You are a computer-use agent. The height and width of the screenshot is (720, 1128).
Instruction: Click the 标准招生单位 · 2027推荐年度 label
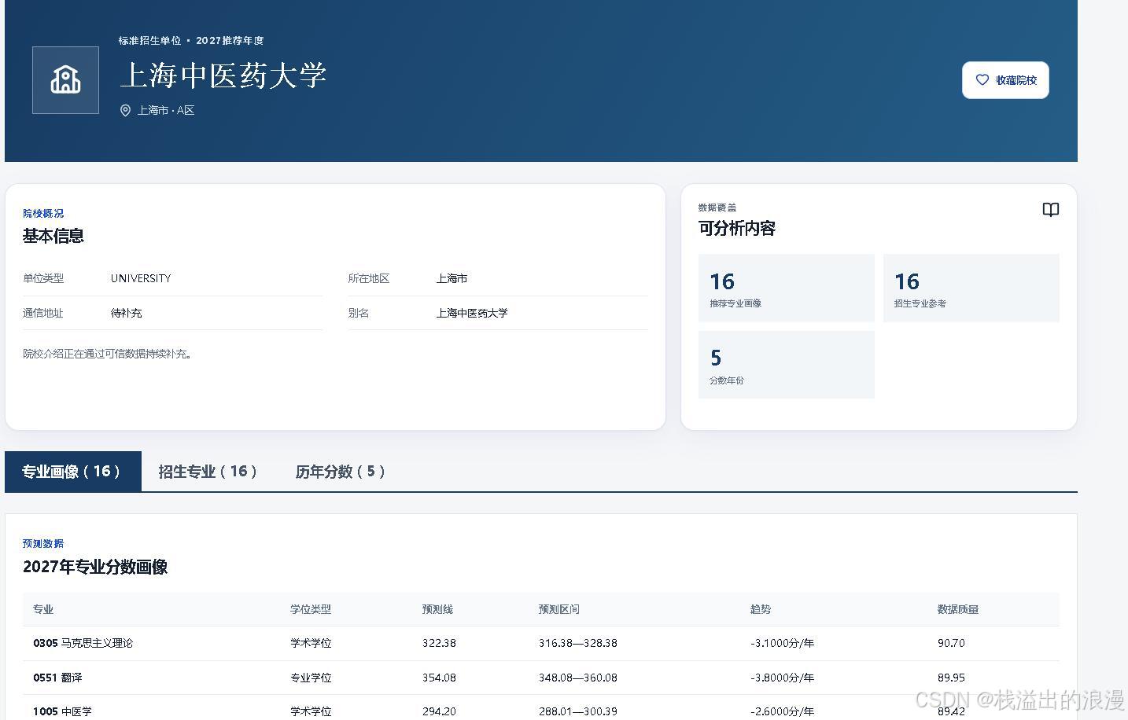[191, 40]
